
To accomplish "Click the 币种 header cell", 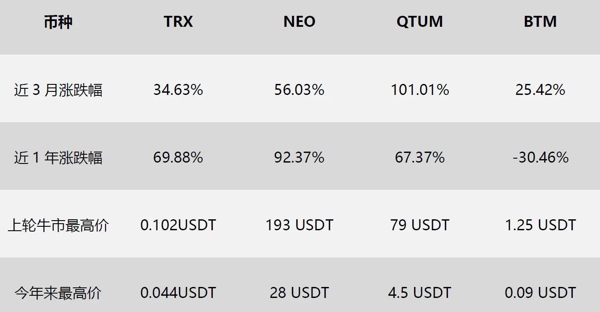I will coord(58,22).
